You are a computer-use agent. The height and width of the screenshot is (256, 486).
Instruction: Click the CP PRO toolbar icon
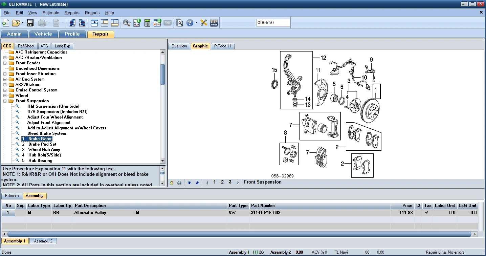click(214, 23)
